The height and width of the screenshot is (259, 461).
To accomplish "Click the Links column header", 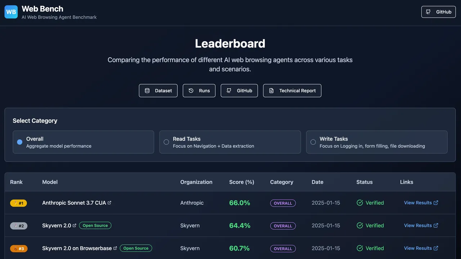I will (x=407, y=182).
